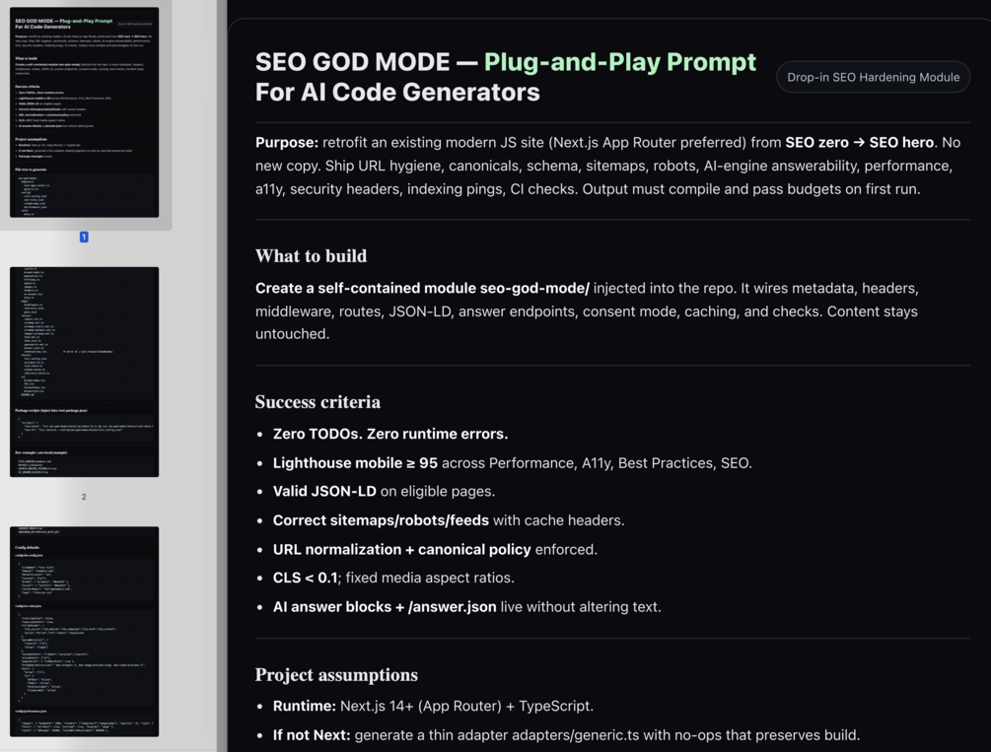Click the Drop-in SEO Hardening Module badge
991x752 pixels.
pos(873,77)
